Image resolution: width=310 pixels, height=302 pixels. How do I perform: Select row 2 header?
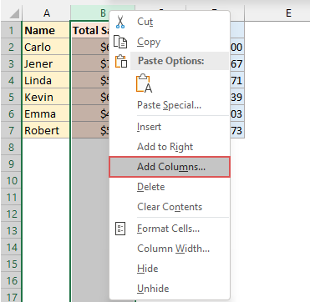point(11,47)
